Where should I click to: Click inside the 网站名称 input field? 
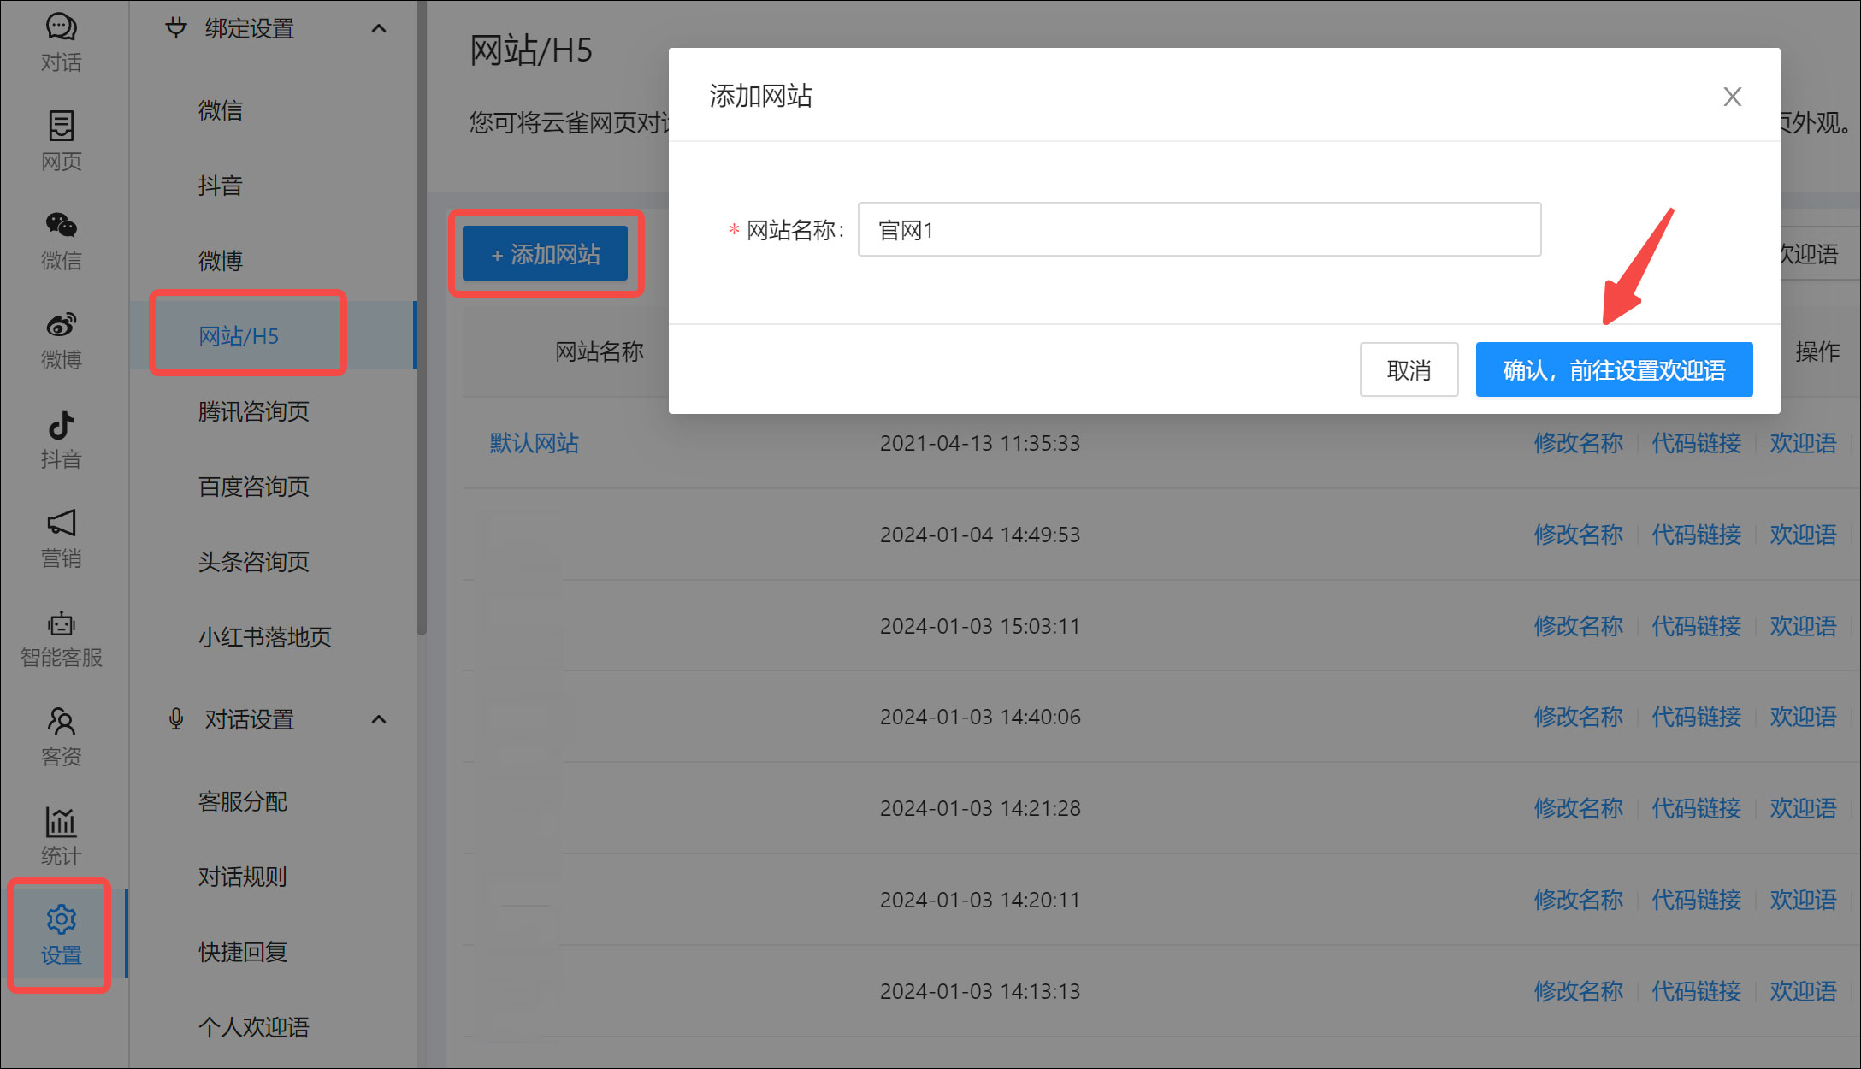[1197, 229]
